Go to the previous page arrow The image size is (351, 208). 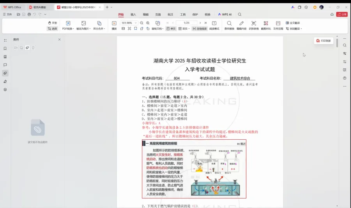click(x=173, y=23)
